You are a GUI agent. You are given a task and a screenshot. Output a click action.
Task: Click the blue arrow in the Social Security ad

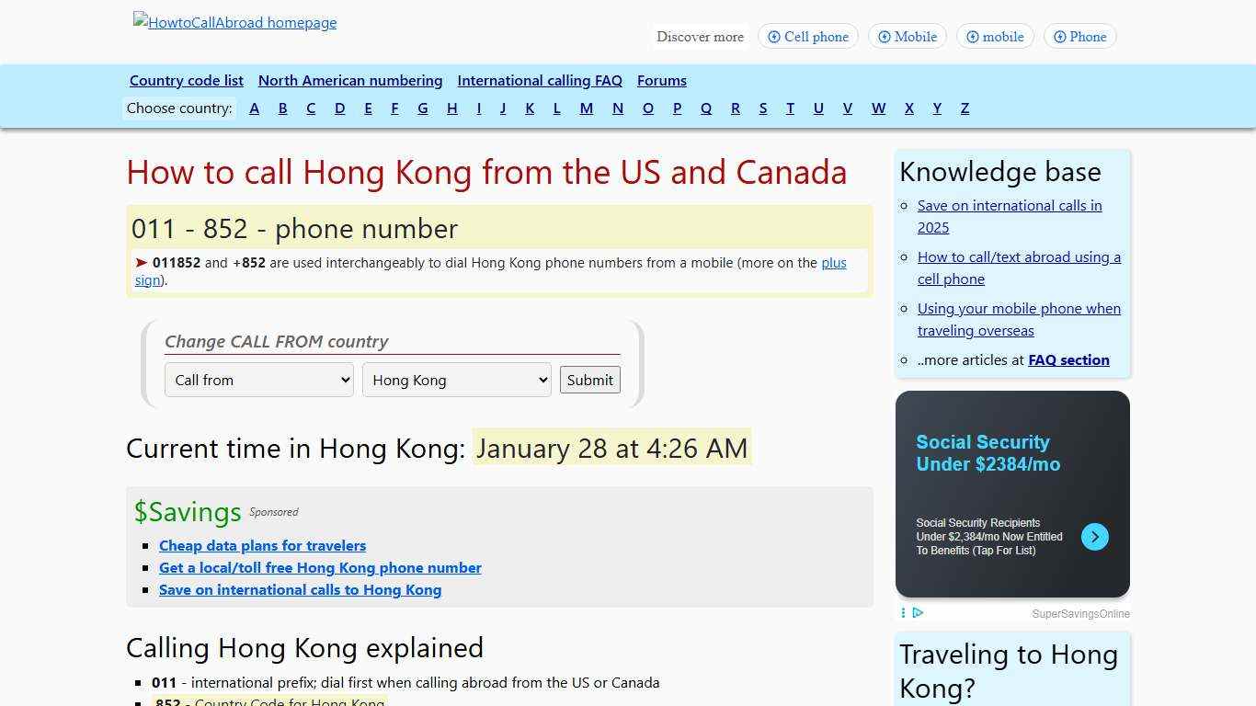(x=1094, y=537)
